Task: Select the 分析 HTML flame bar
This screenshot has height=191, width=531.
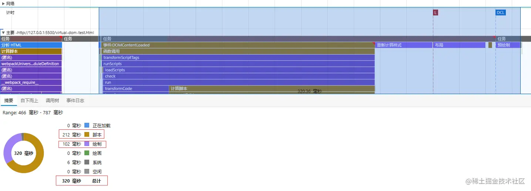Action: click(31, 45)
